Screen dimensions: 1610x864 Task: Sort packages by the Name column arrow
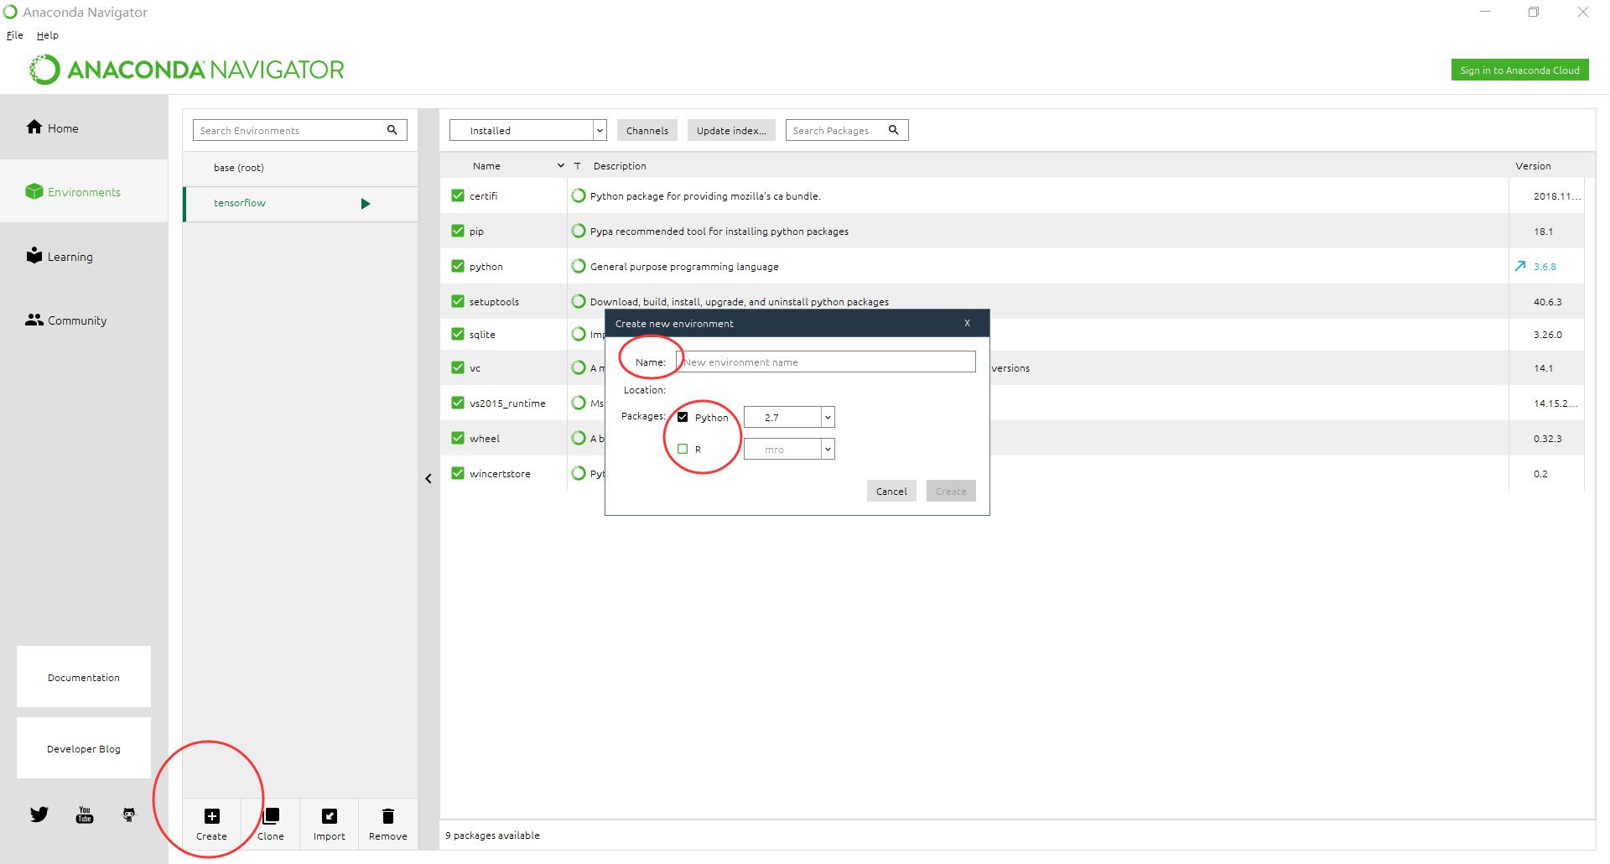[561, 166]
